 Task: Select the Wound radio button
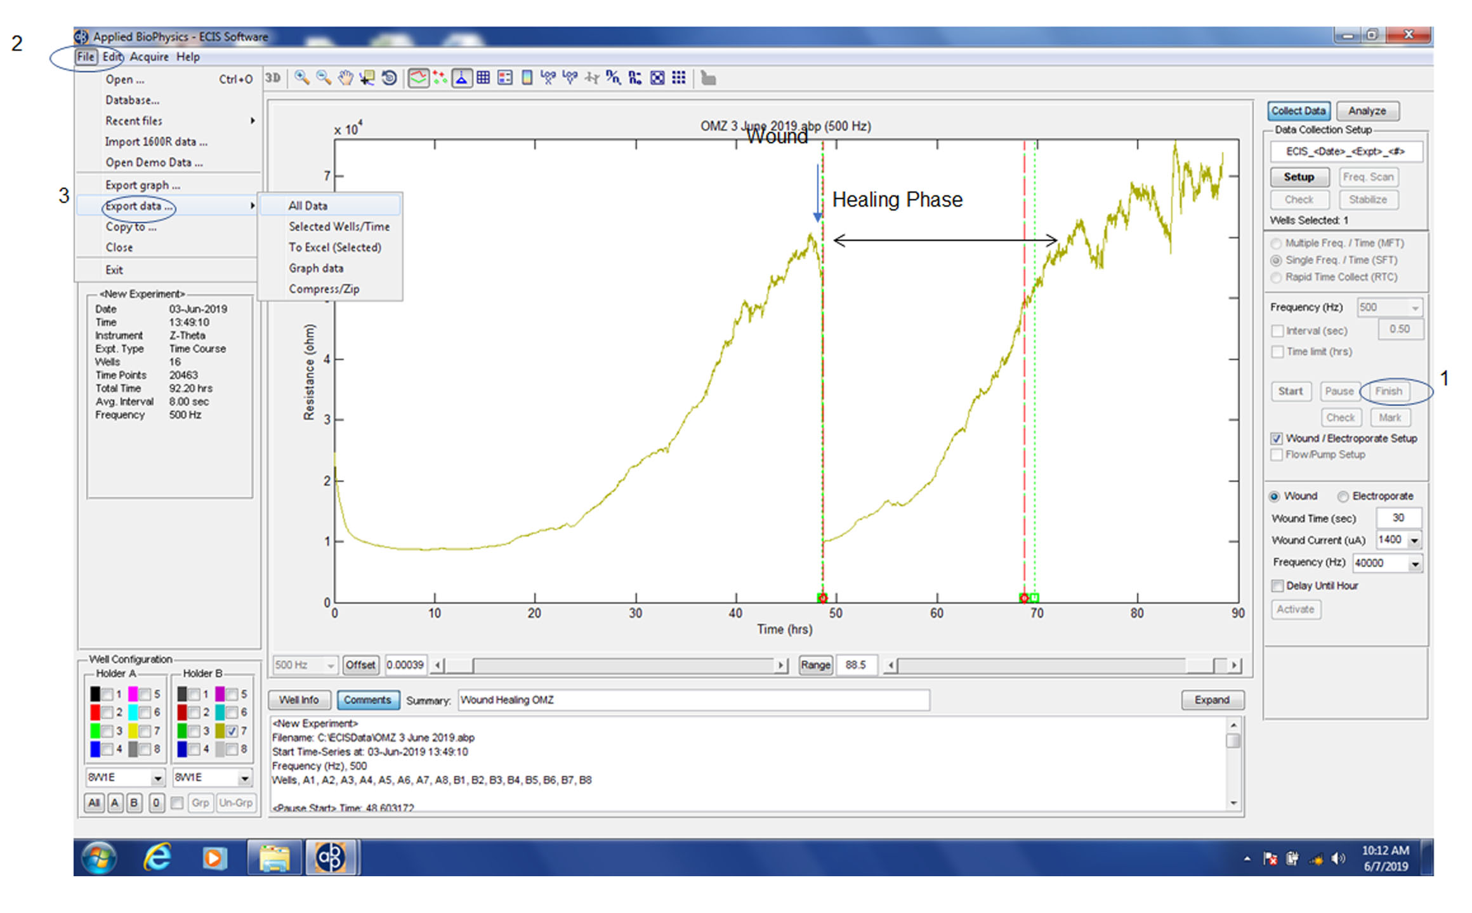click(1274, 496)
